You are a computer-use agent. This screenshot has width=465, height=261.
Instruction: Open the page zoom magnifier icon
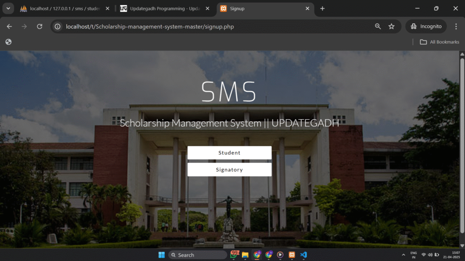378,26
